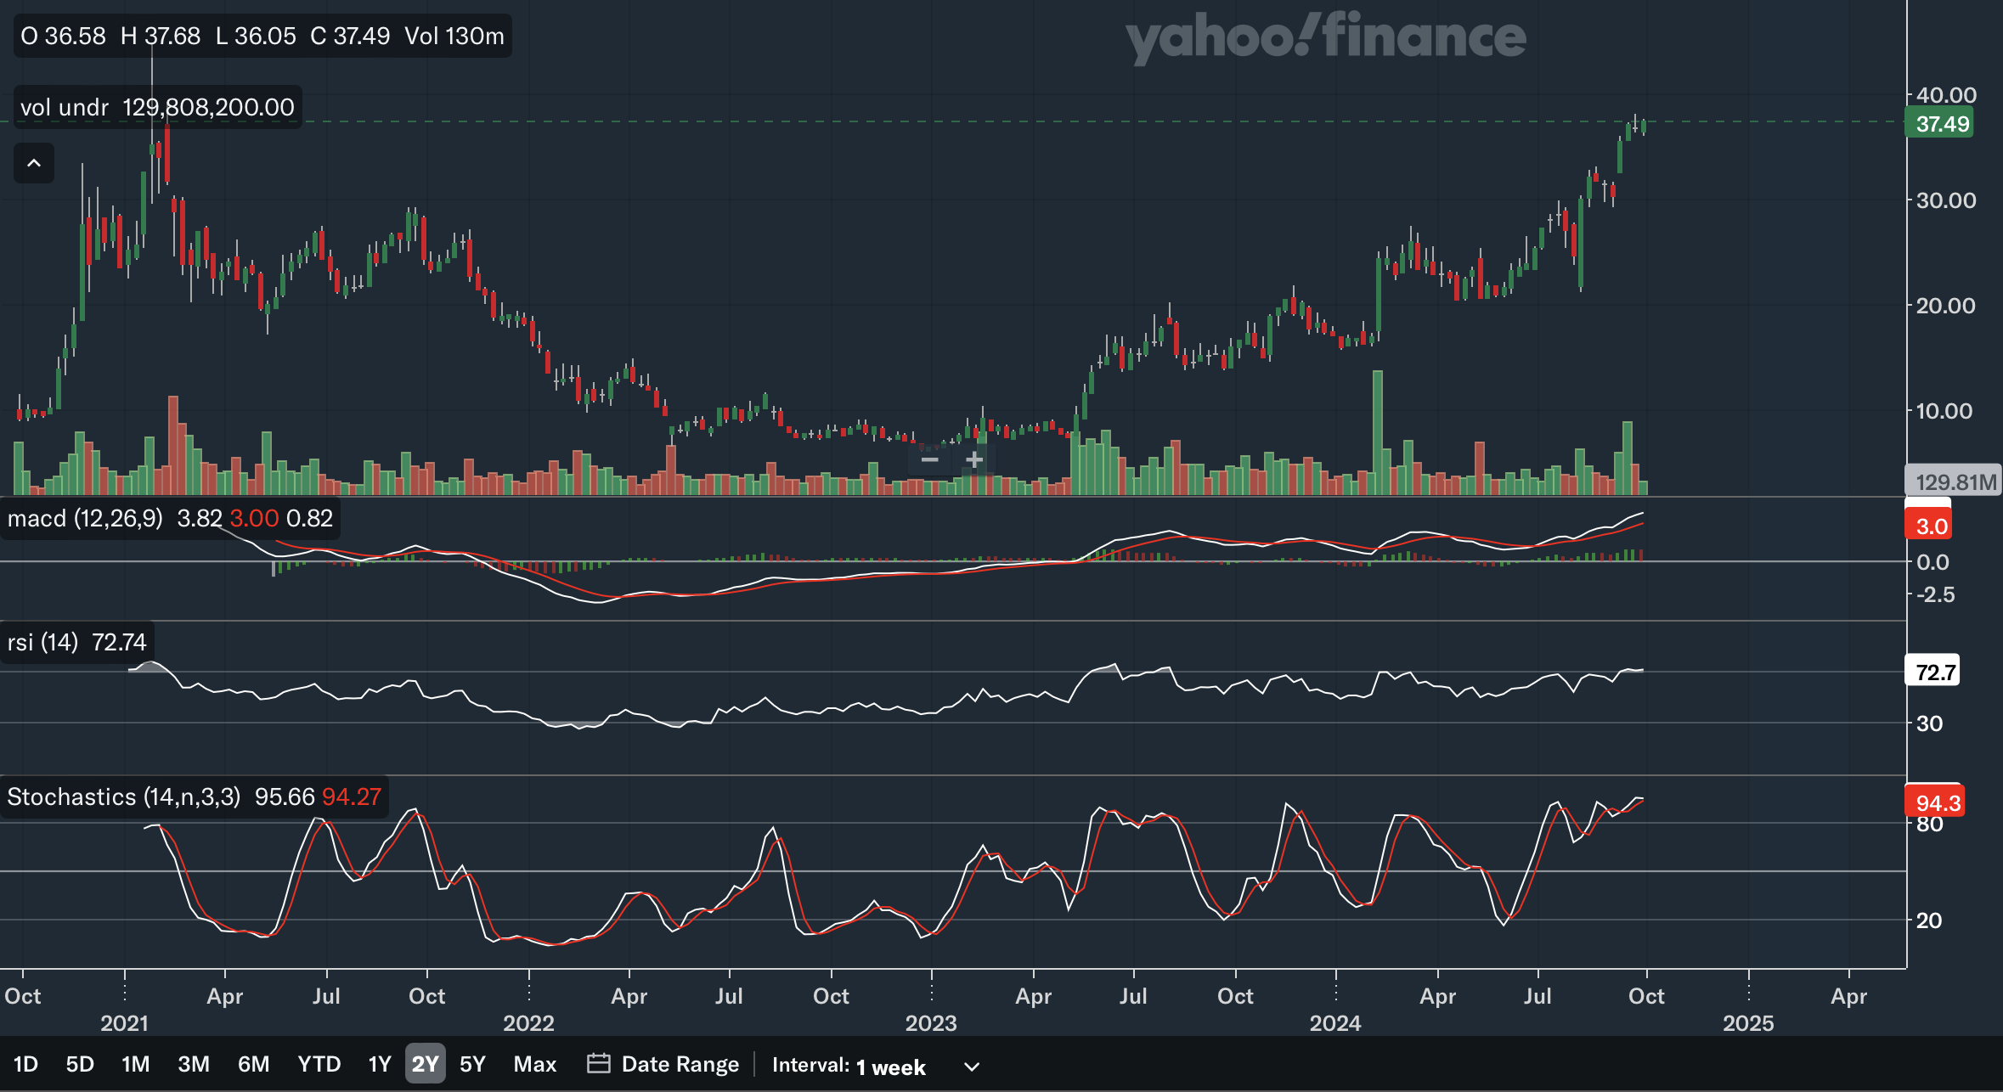Click the rsi (14) indicator label
The height and width of the screenshot is (1092, 2003).
point(42,642)
